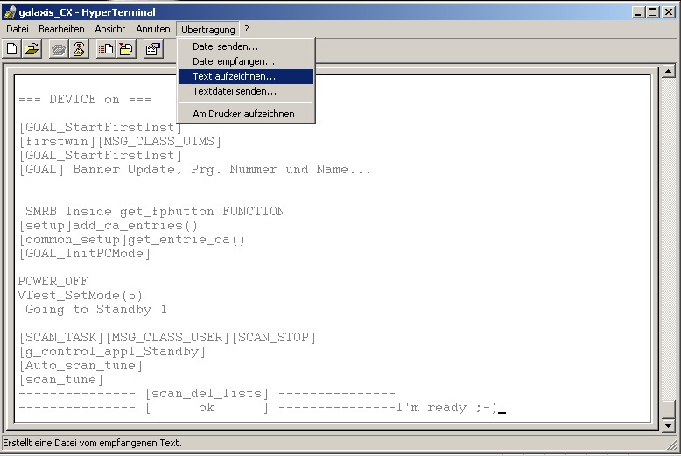The image size is (681, 456).
Task: Click the '[scan_tune]' line
Action: (x=60, y=380)
